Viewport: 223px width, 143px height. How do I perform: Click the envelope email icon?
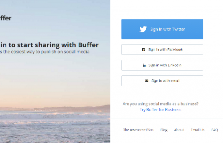click(x=147, y=81)
